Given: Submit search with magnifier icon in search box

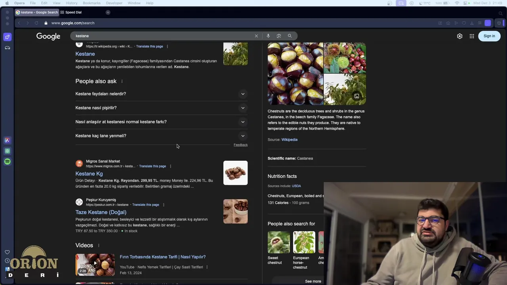Looking at the screenshot, I should pos(290,36).
